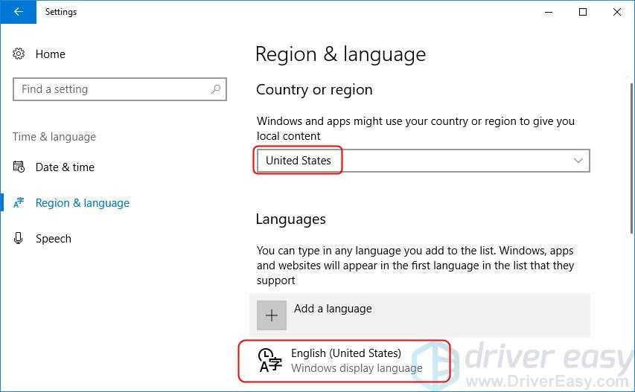The image size is (635, 392).
Task: Click the Add a language button
Action: pos(420,315)
